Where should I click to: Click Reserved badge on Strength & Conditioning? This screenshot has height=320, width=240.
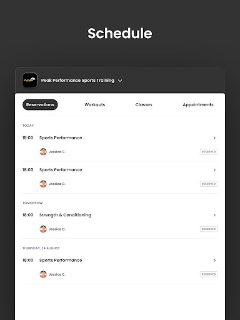tap(209, 229)
